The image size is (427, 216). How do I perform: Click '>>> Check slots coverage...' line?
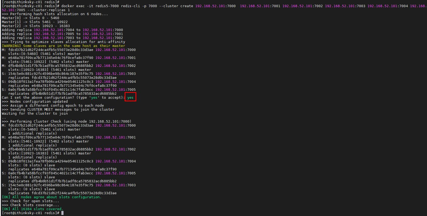(x=31, y=205)
